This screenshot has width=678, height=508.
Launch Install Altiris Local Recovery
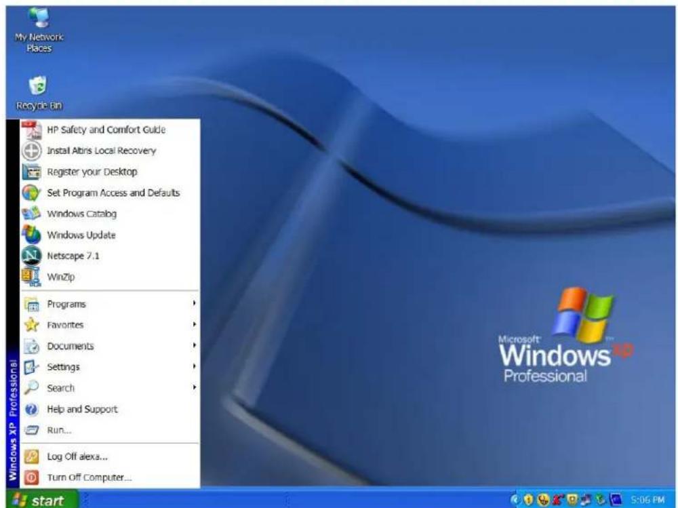(x=110, y=151)
